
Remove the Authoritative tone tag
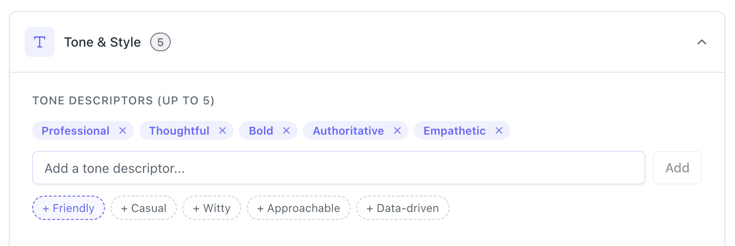click(x=397, y=131)
